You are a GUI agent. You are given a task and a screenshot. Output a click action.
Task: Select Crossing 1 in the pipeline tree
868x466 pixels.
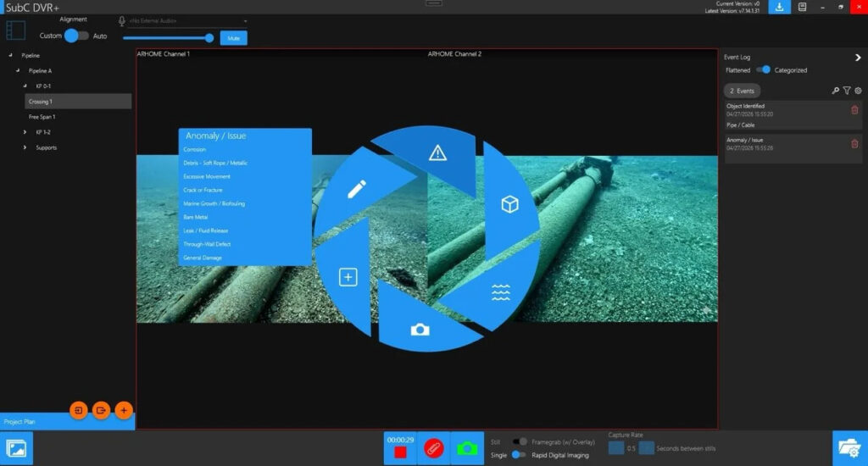[78, 102]
